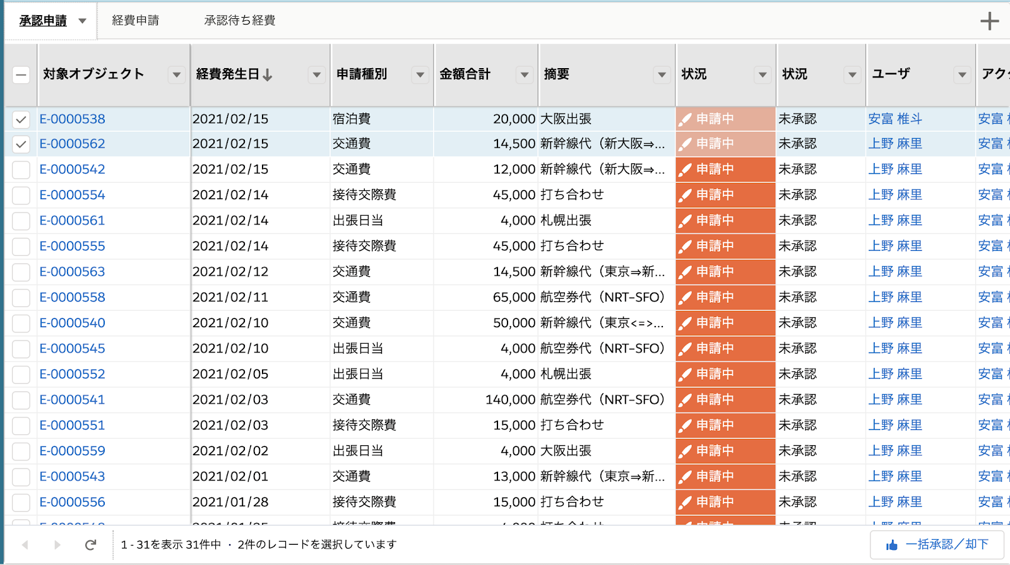The image size is (1010, 565).
Task: Open the record link E-0000562
Action: (x=73, y=144)
